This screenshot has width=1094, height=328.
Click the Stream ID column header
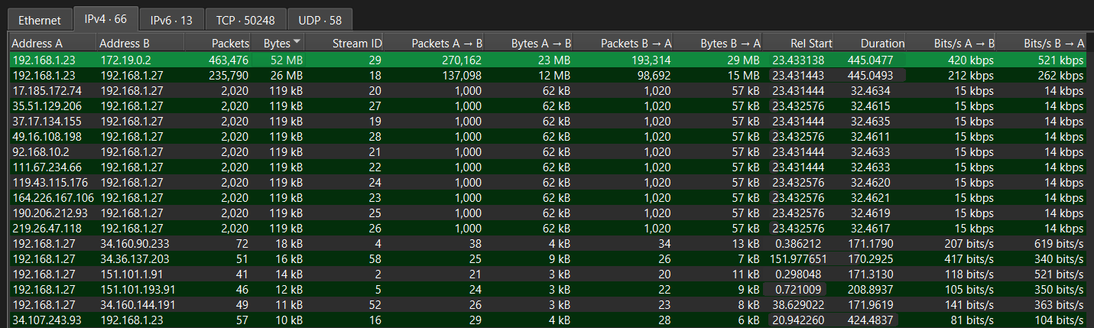tap(356, 44)
